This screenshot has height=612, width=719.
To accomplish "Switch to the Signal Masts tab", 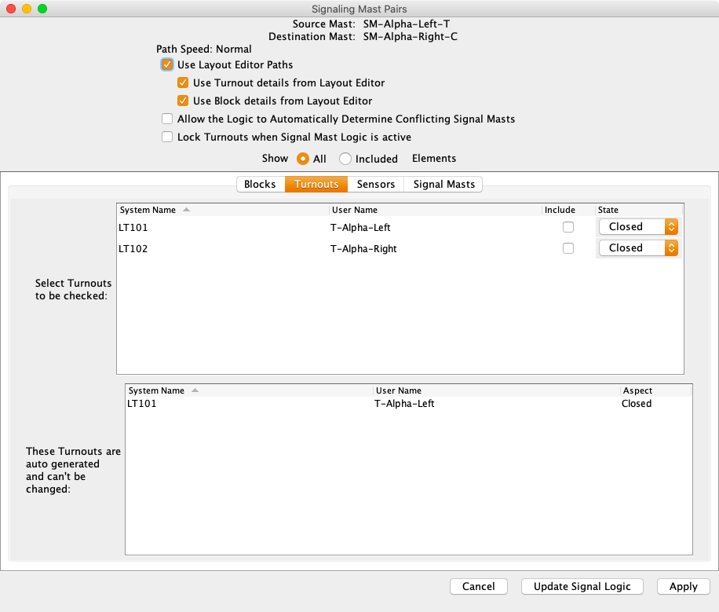I will tap(443, 185).
